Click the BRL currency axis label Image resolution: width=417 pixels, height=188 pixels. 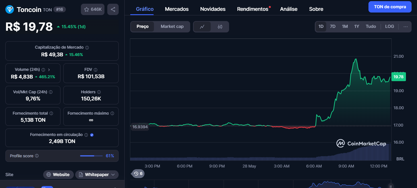[400, 159]
